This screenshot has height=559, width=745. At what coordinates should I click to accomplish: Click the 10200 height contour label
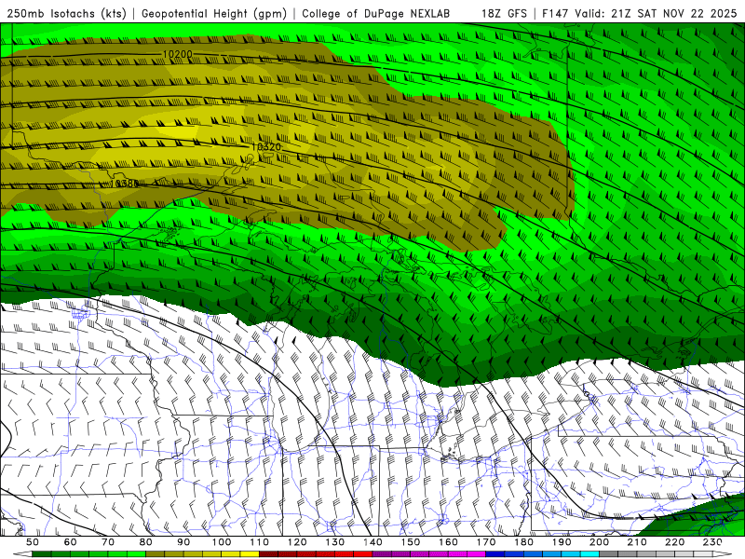[x=177, y=54]
